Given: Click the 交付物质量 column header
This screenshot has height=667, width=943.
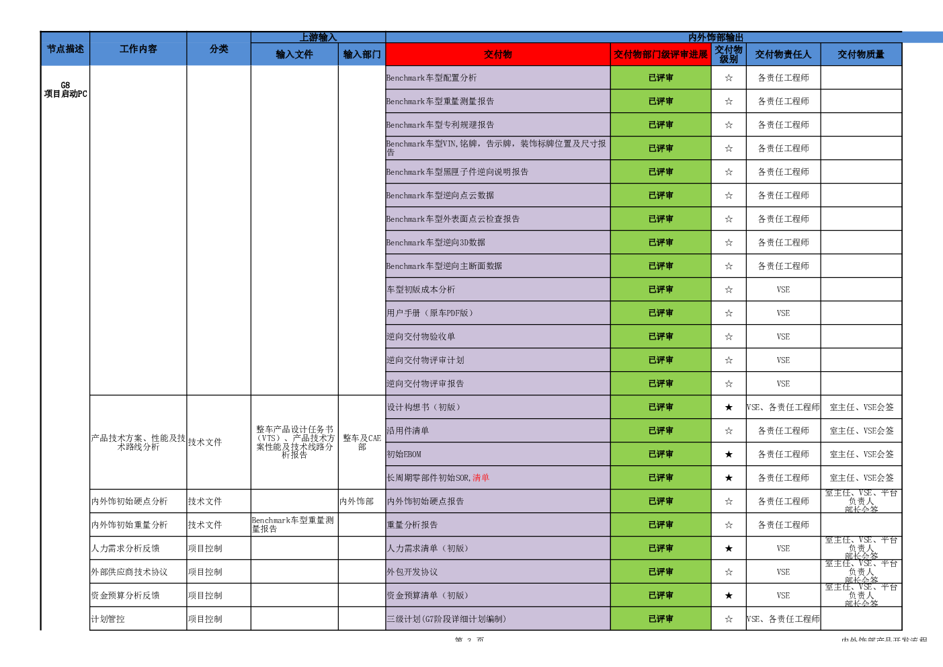Looking at the screenshot, I should point(860,54).
